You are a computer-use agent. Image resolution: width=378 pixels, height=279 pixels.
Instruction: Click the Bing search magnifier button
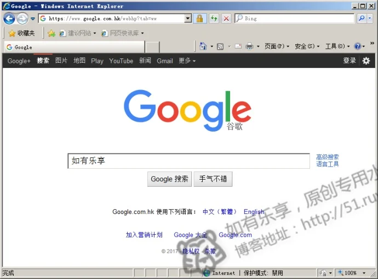tap(362, 18)
